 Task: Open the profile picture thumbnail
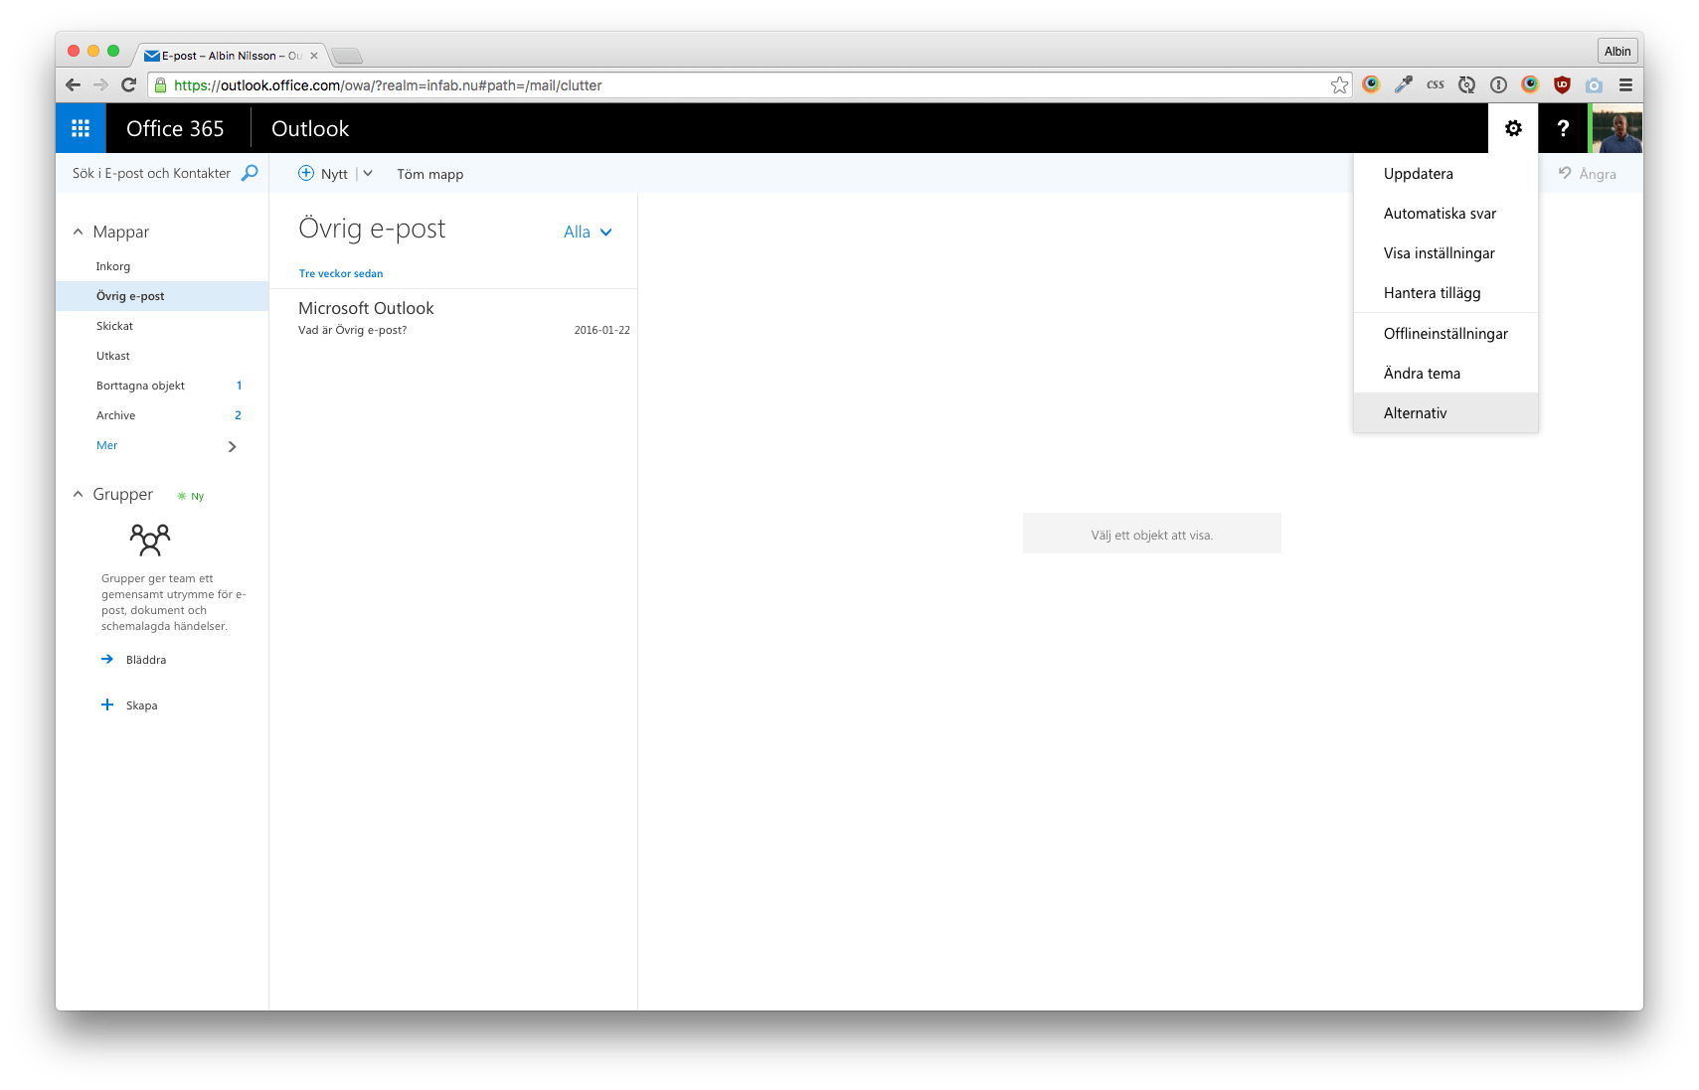pyautogui.click(x=1616, y=128)
